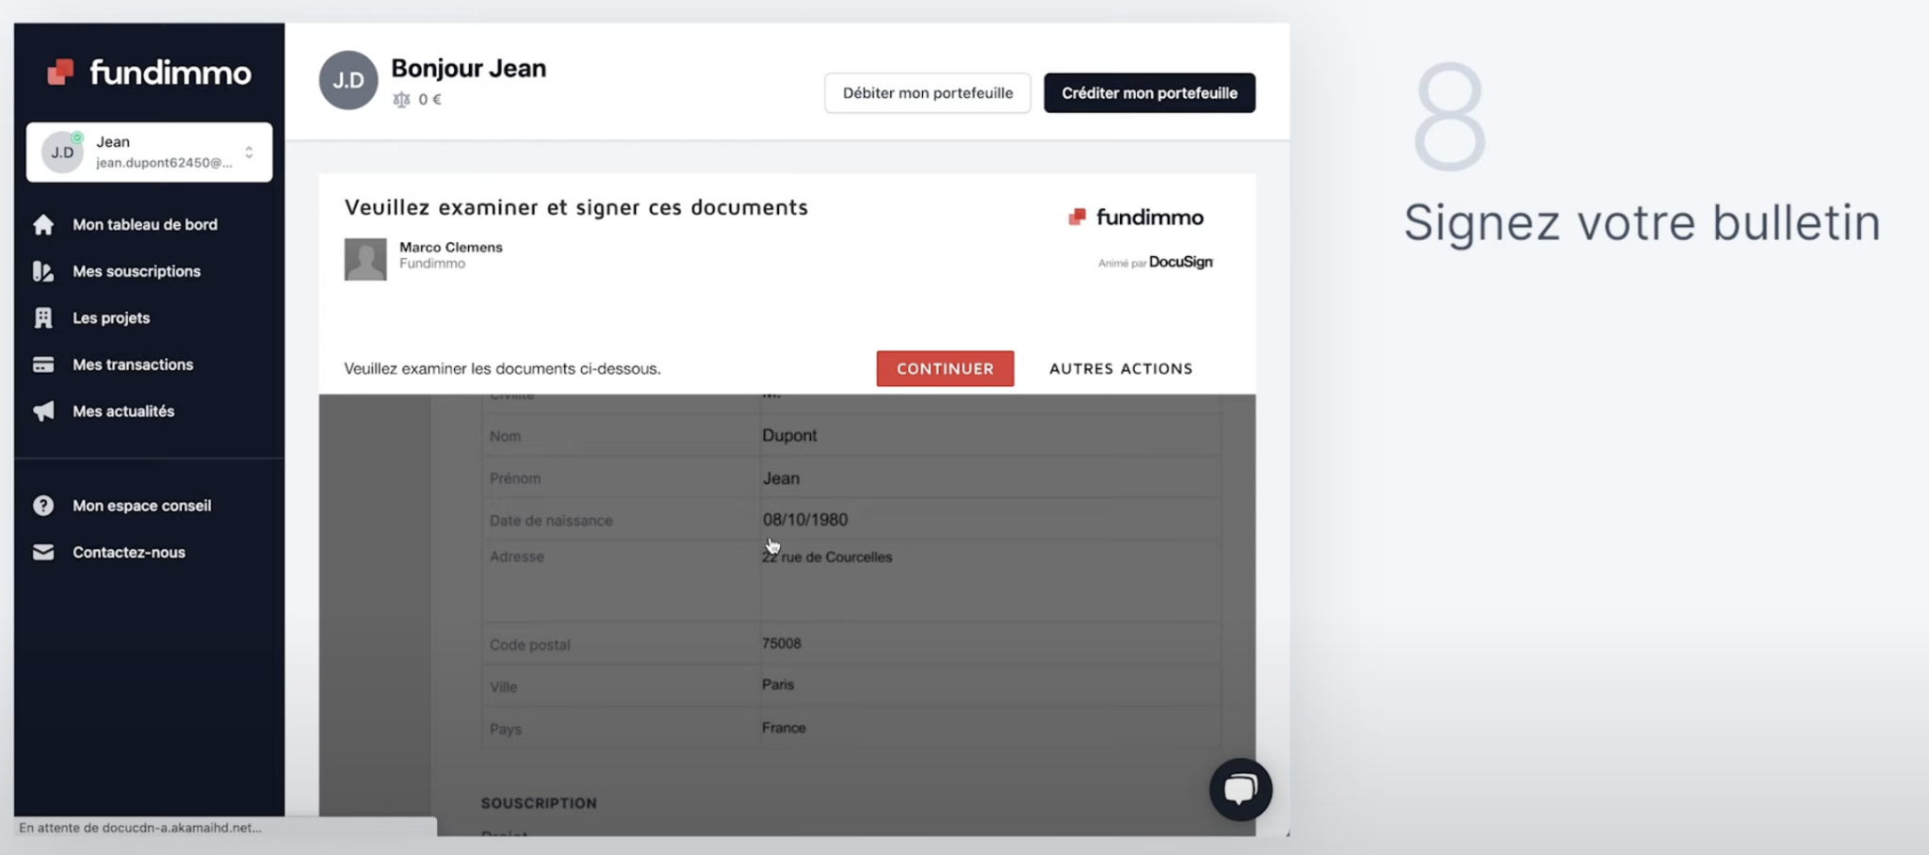1929x855 pixels.
Task: Click the envelope icon beside Contactez-nous
Action: (43, 552)
